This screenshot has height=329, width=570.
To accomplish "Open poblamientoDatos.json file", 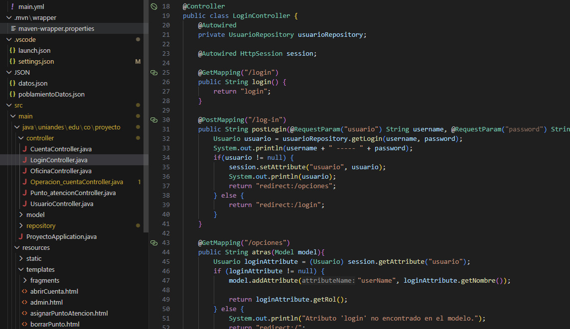I will [x=52, y=94].
